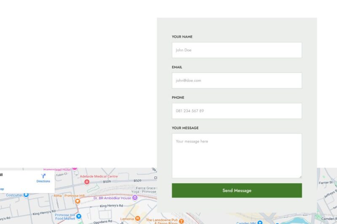
Task: Select the Phone number field
Action: click(236, 111)
